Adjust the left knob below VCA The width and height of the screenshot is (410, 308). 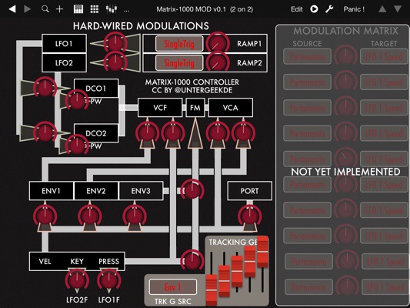pyautogui.click(x=218, y=132)
